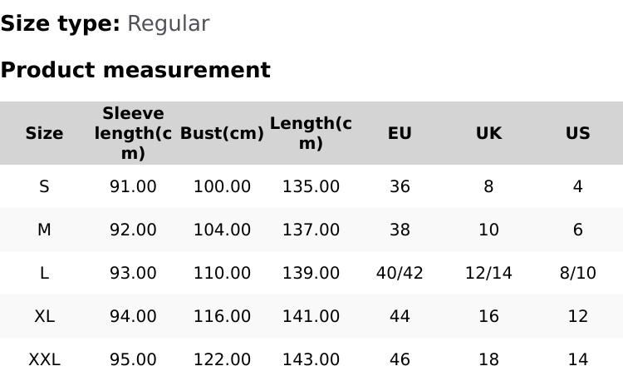This screenshot has width=623, height=381.
Task: Click the EU column header
Action: click(400, 133)
